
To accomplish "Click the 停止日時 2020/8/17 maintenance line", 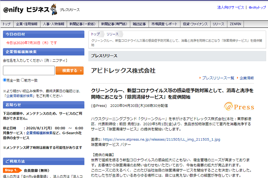I will point(43,128).
